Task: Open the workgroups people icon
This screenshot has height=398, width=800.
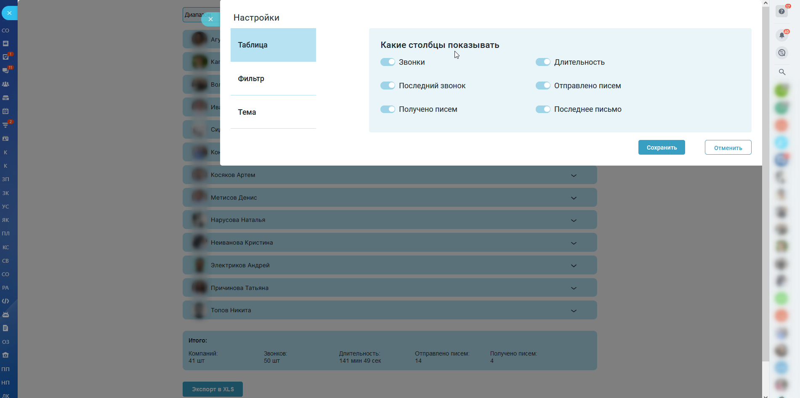Action: (5, 84)
